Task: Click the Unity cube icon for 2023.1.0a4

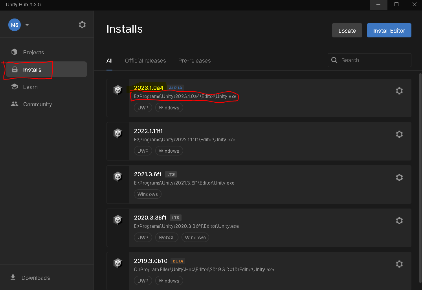Action: [x=117, y=90]
